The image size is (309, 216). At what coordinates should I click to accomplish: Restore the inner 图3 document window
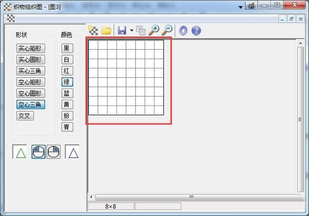[x=291, y=19]
